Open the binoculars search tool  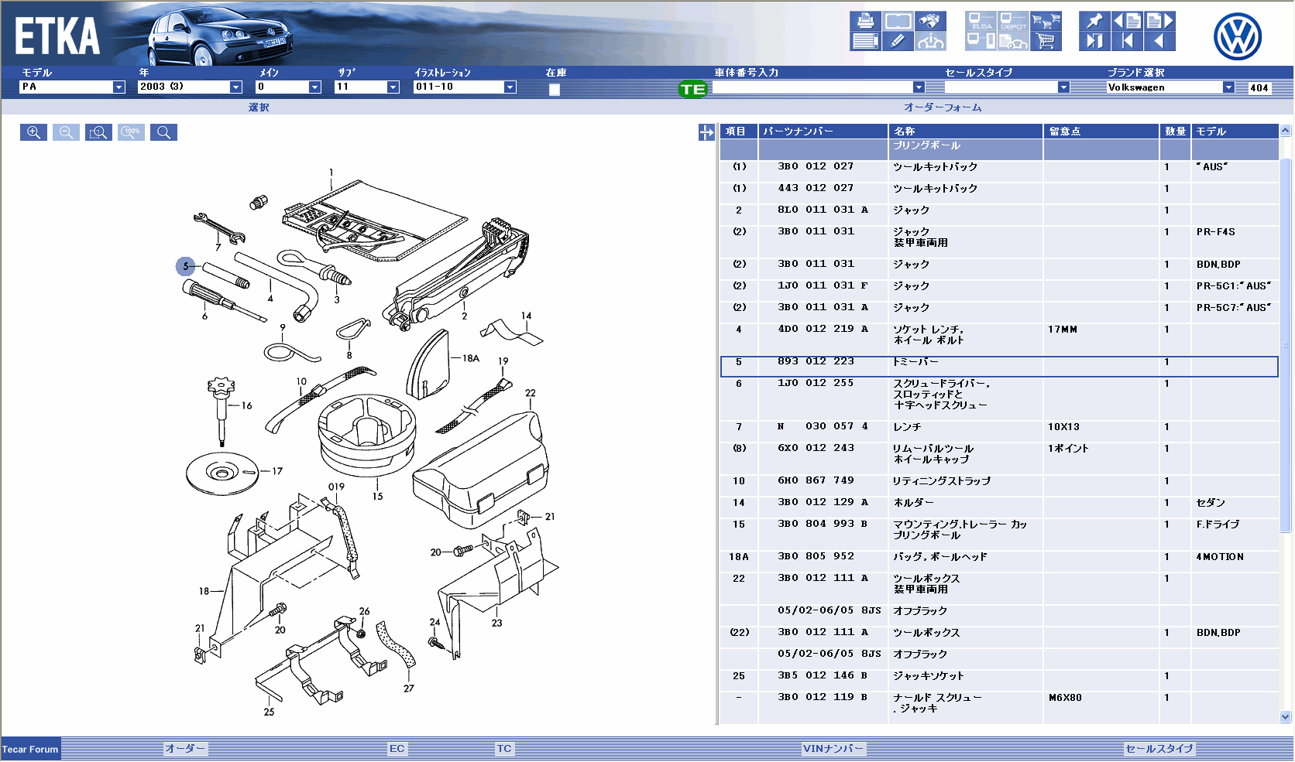930,21
